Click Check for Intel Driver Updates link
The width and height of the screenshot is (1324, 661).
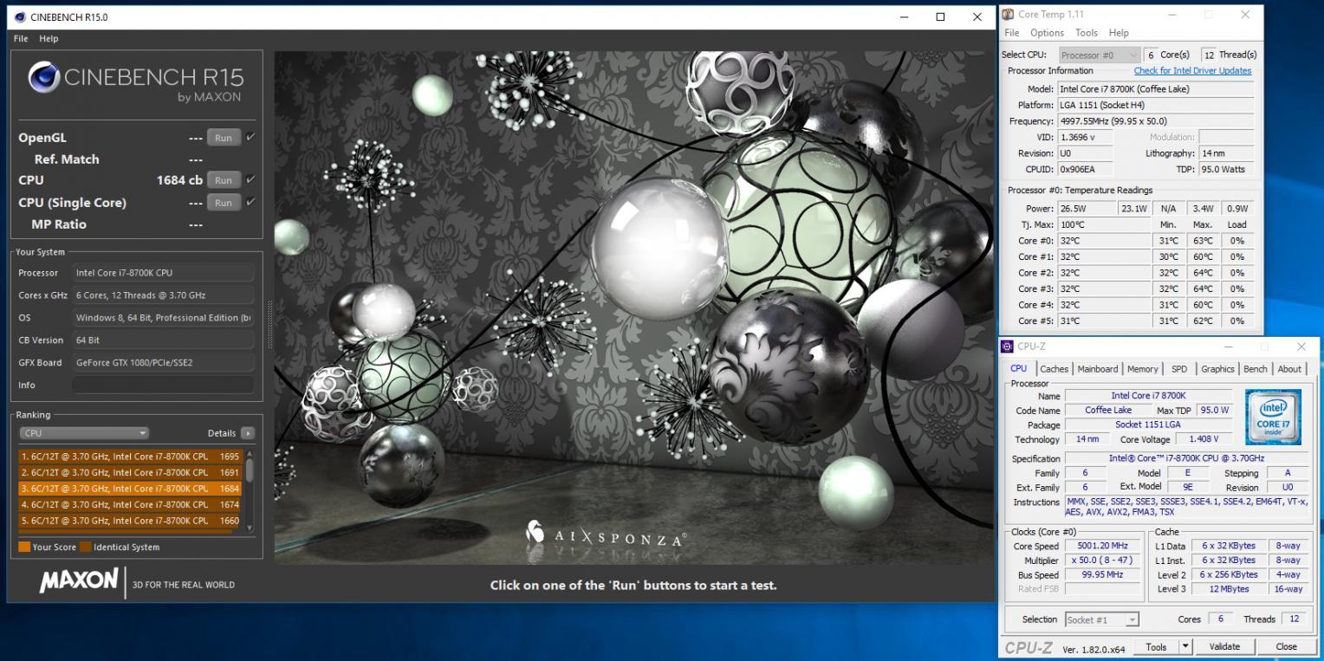pos(1192,71)
